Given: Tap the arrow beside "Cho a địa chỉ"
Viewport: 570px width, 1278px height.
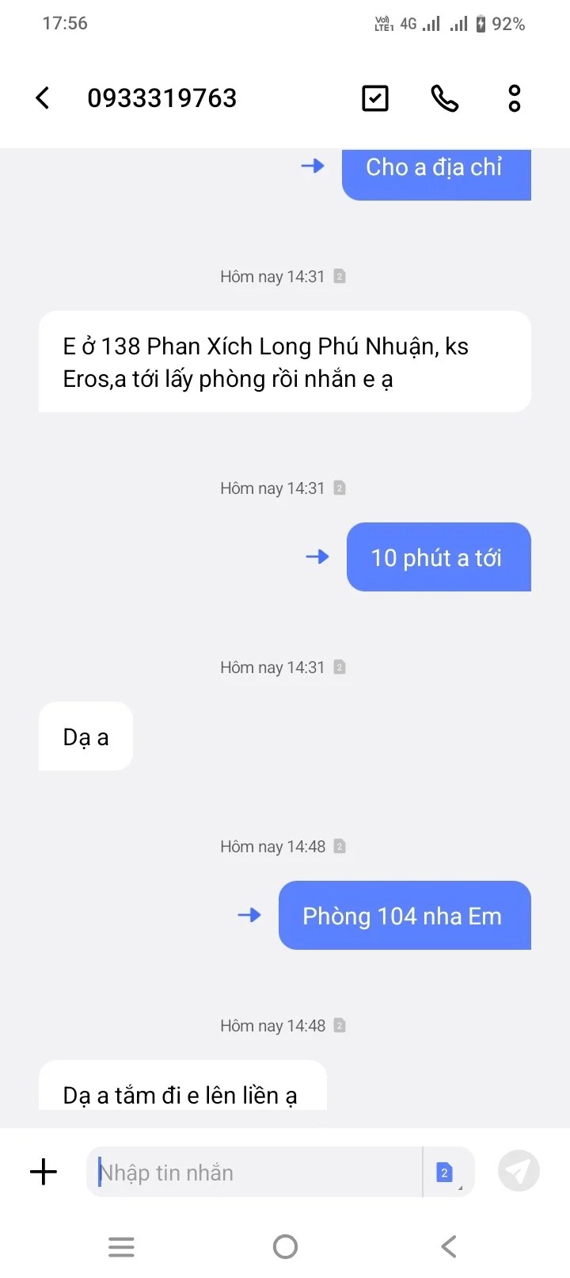Looking at the screenshot, I should 313,166.
